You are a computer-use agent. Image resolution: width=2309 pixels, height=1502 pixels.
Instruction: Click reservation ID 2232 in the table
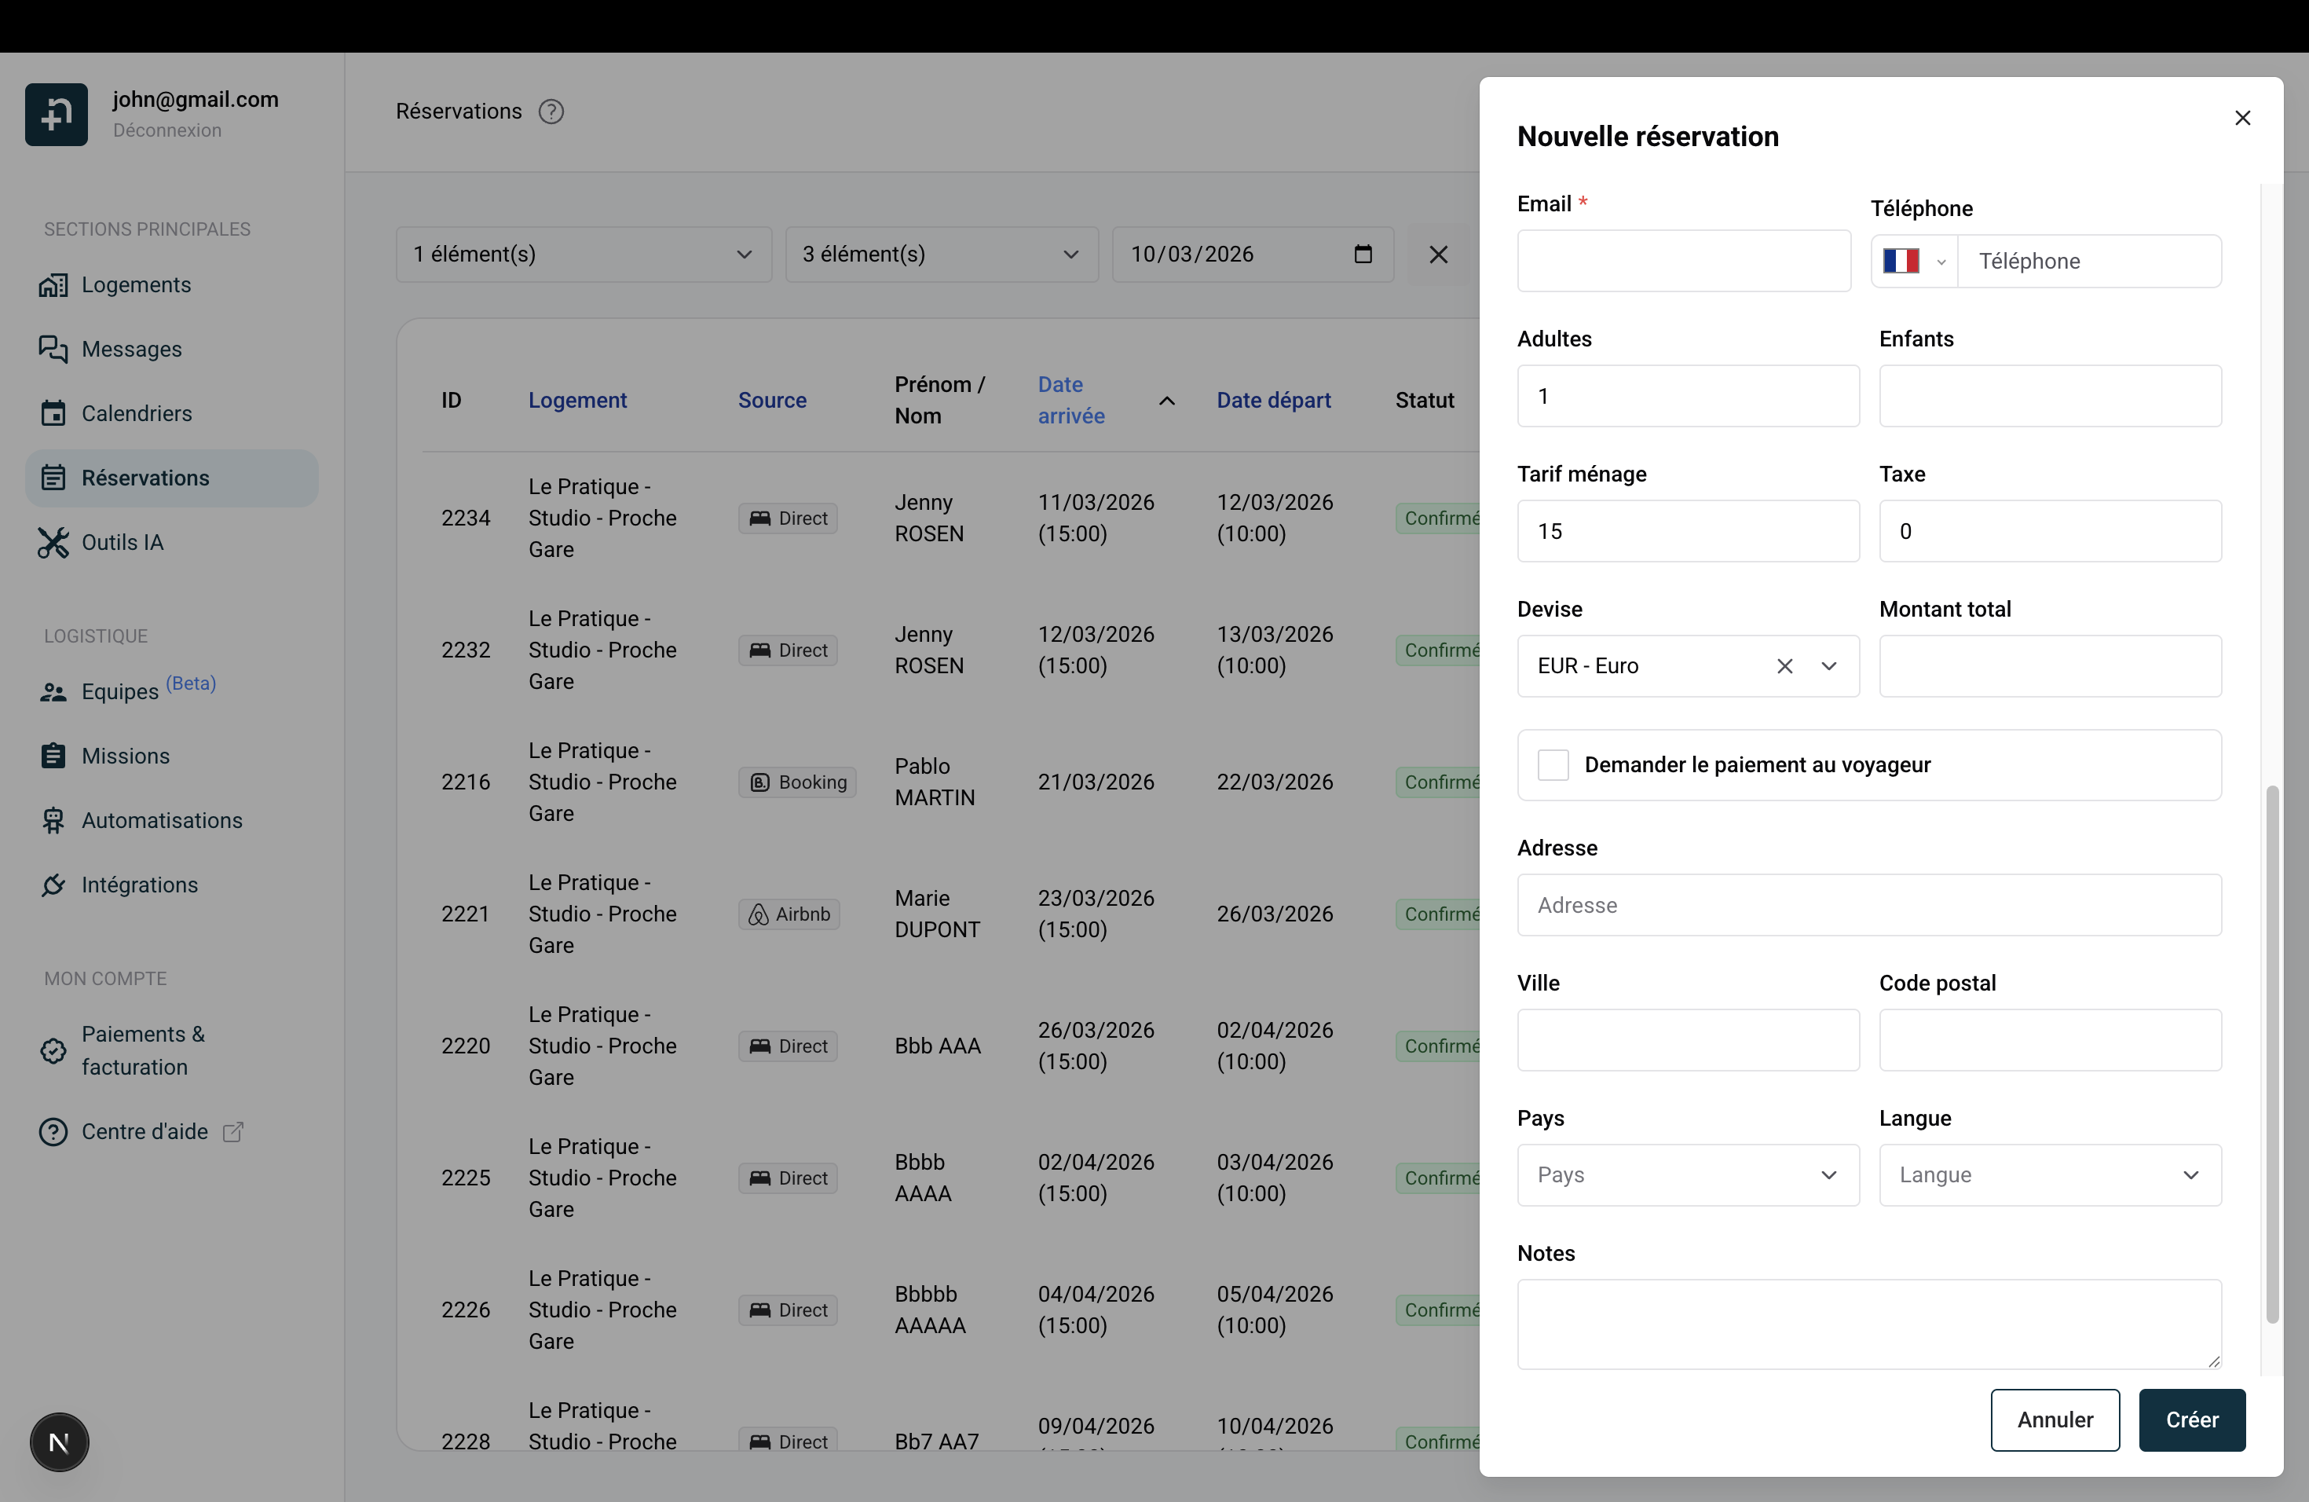466,651
